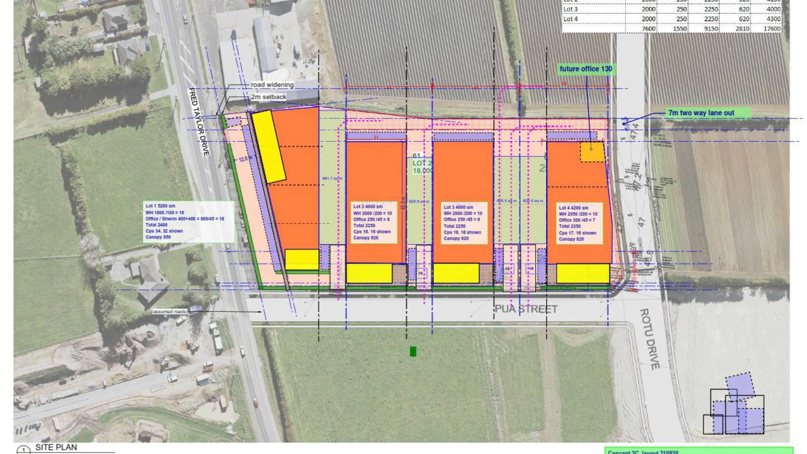The width and height of the screenshot is (807, 454).
Task: Open the Lot 1 5200 sm info box
Action: [189, 222]
